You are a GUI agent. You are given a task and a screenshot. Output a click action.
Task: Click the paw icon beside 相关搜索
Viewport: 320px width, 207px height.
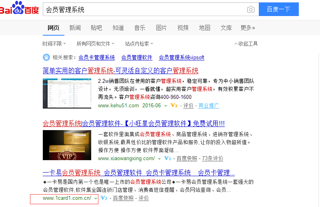coord(46,57)
